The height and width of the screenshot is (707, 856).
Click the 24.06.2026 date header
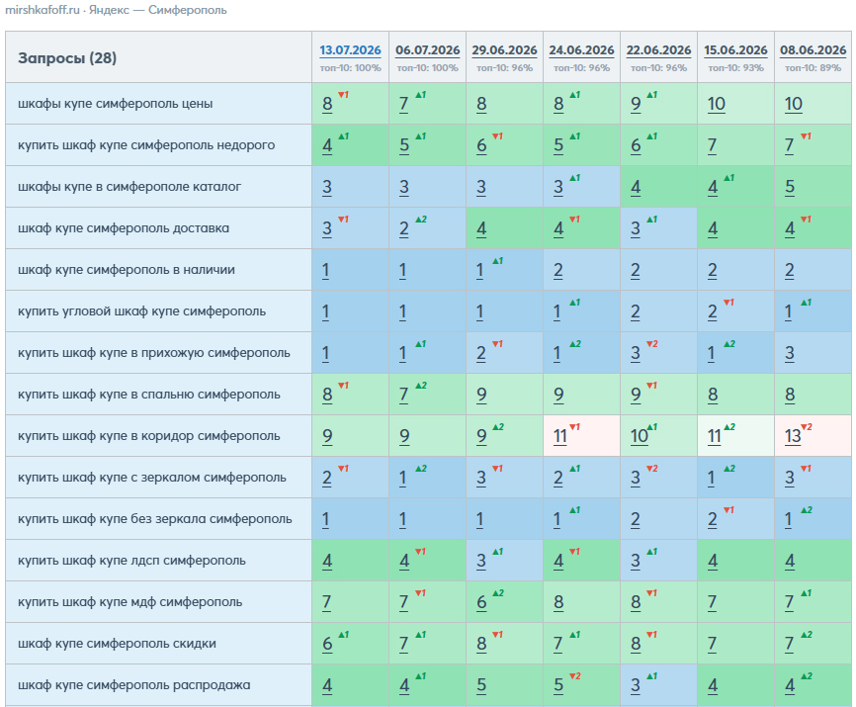581,50
